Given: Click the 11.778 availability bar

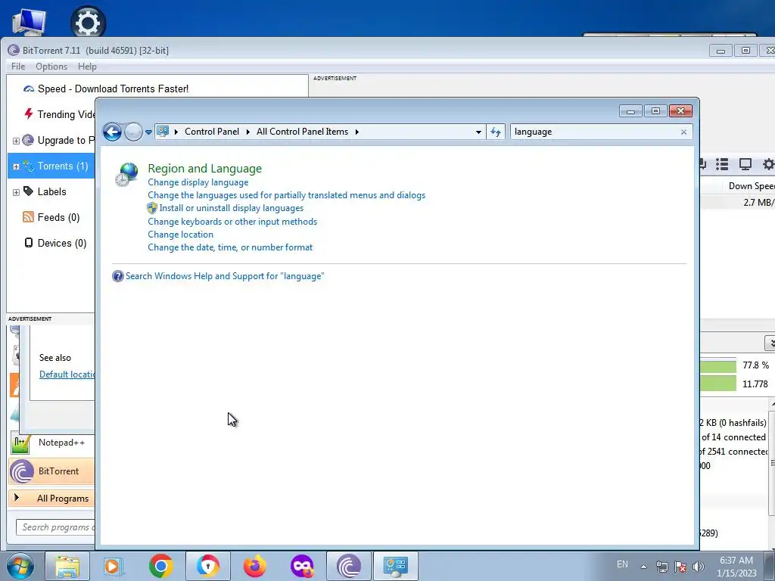Looking at the screenshot, I should 718,384.
